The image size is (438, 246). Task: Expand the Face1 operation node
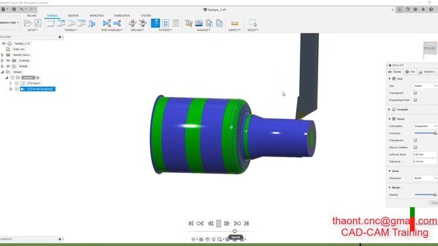[11, 83]
